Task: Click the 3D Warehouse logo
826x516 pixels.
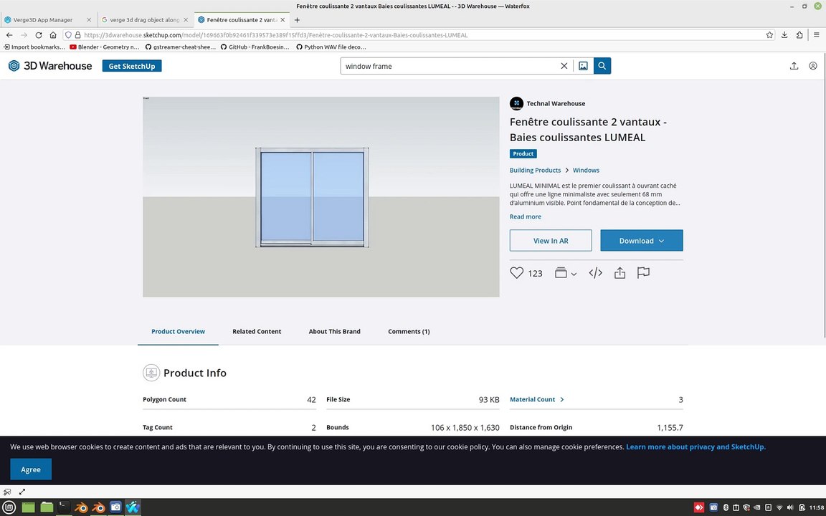Action: 51,66
